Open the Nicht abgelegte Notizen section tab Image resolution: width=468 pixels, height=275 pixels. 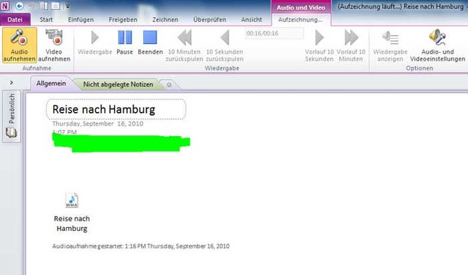tap(118, 85)
